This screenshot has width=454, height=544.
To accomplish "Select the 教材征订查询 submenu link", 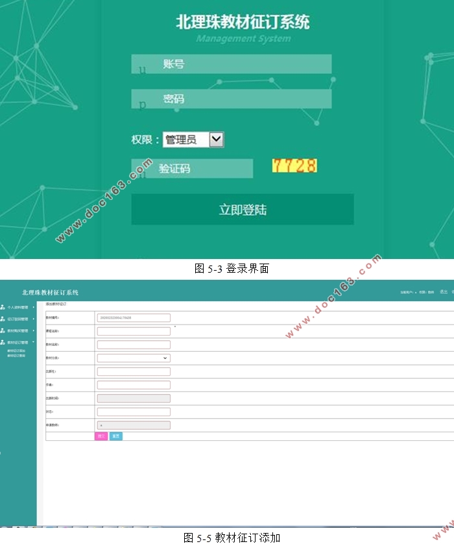I will pos(16,356).
